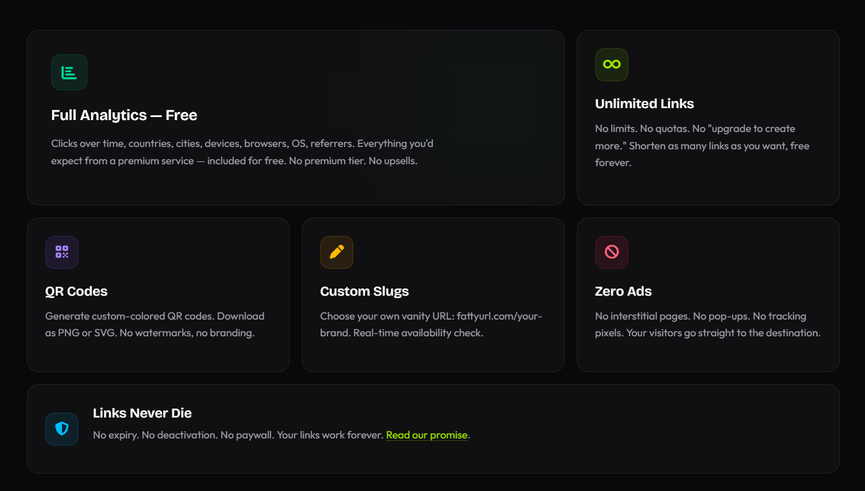This screenshot has height=491, width=865.
Task: Click the blue shield icon beside Links Never Die
Action: [x=62, y=429]
